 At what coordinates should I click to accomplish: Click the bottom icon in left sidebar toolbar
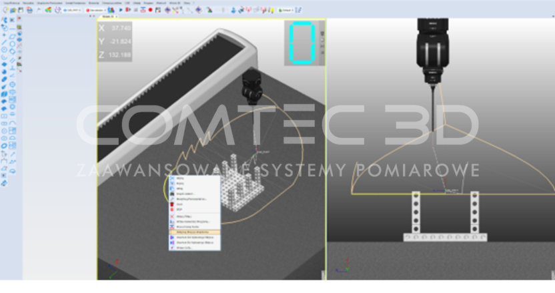[5, 182]
